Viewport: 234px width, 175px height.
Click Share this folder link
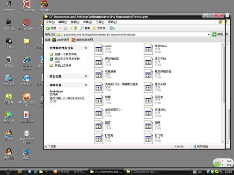(x=63, y=65)
